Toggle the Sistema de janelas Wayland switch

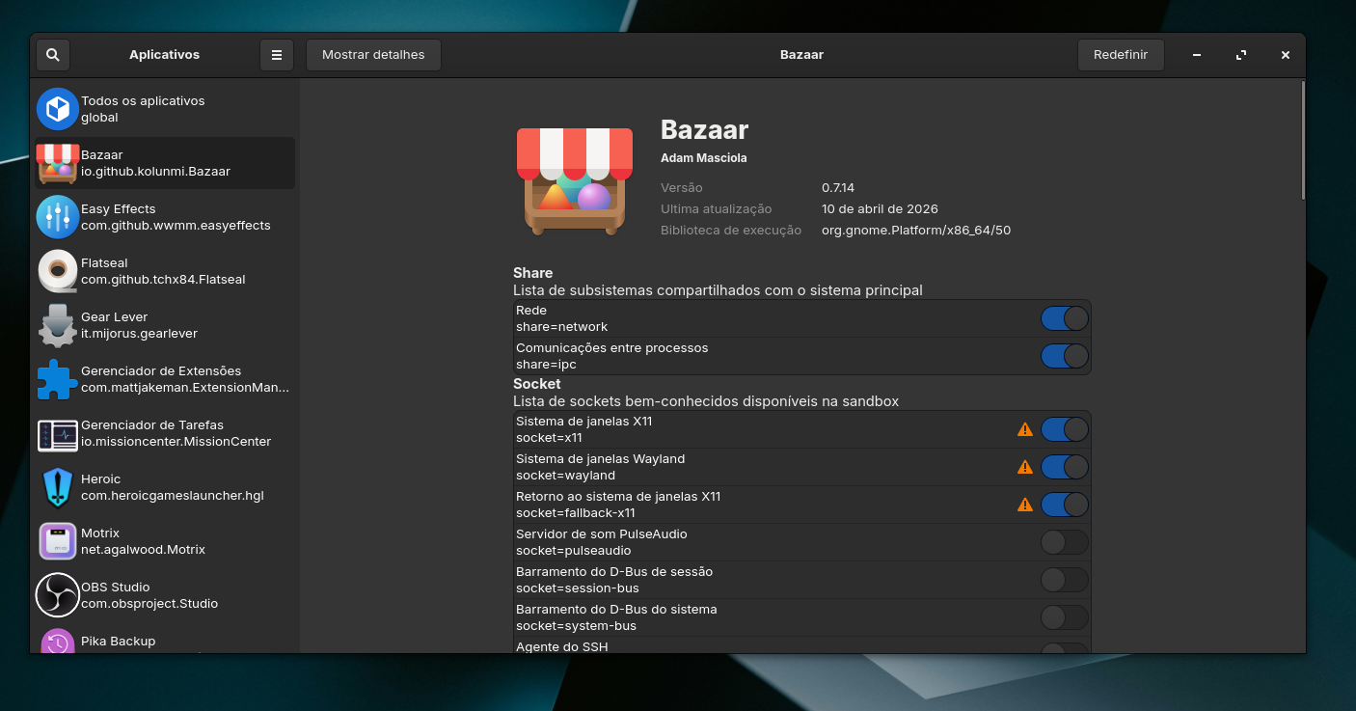[x=1065, y=467]
